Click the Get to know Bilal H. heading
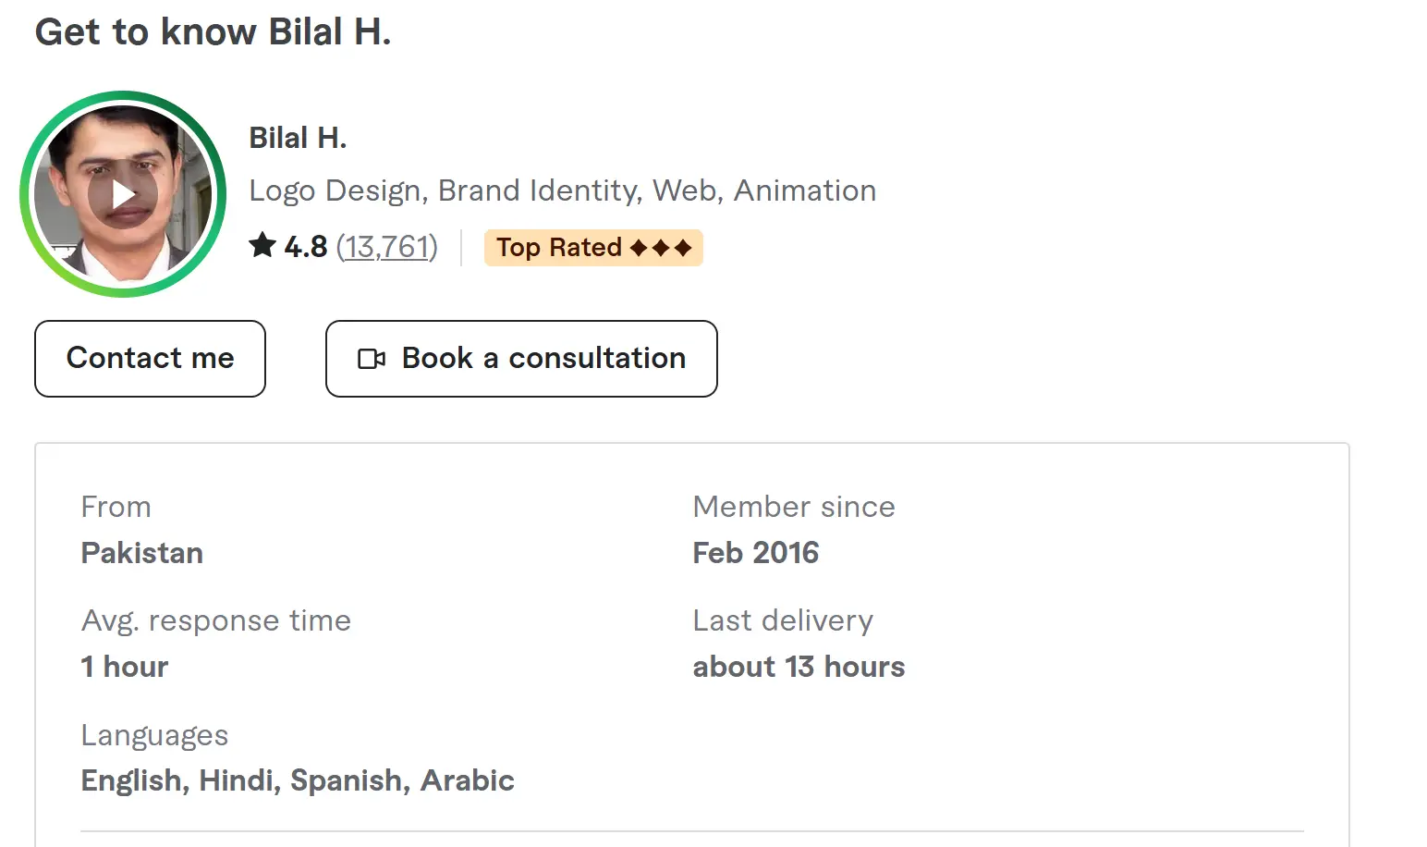 point(213,32)
